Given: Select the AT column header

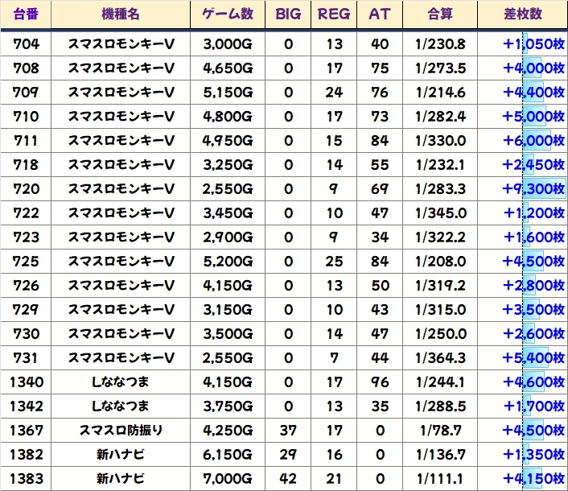Looking at the screenshot, I should point(379,14).
